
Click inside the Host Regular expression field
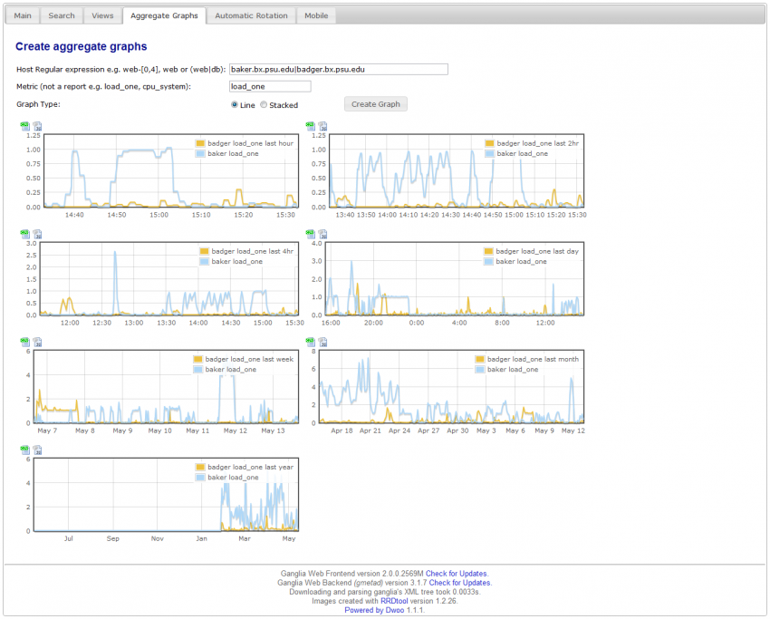339,69
